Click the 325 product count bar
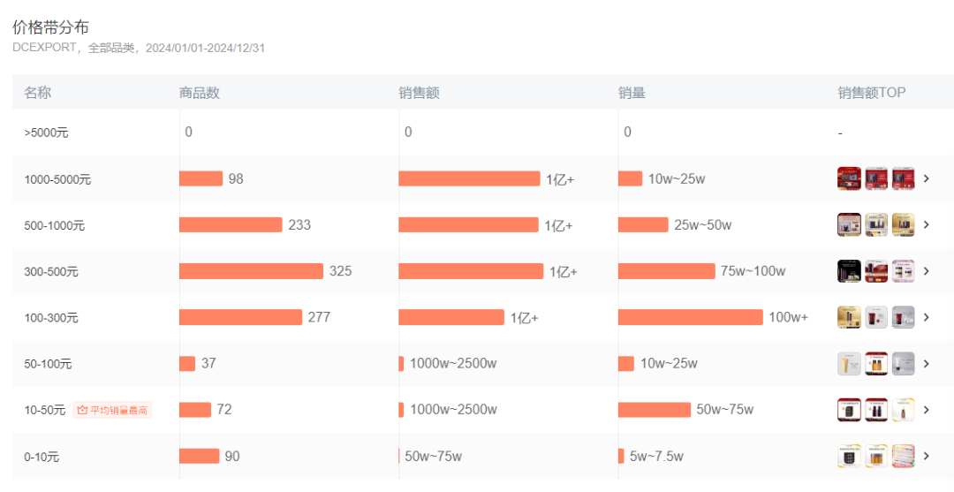Screen dimensions: 954x492 tap(251, 271)
